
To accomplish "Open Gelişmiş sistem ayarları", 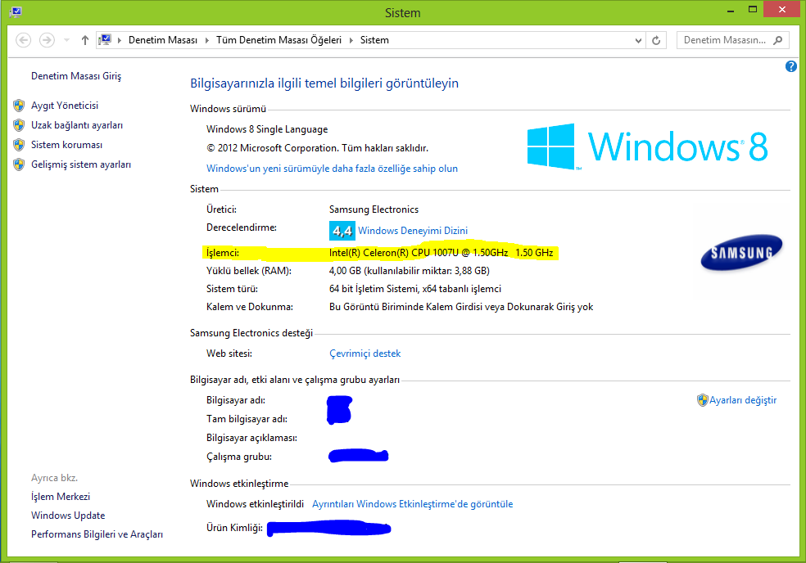I will tap(81, 164).
